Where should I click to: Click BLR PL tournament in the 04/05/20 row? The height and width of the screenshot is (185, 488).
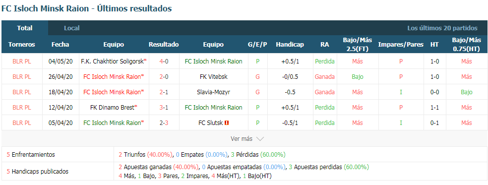[22, 62]
